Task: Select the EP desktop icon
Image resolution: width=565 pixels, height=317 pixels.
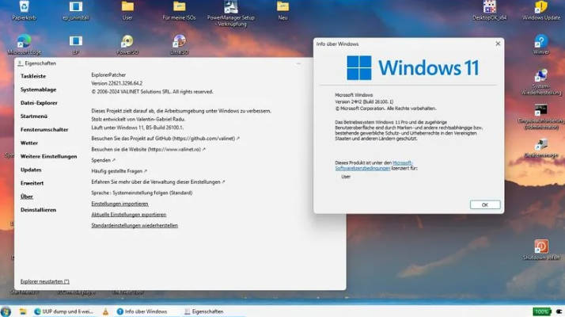Action: 76,44
